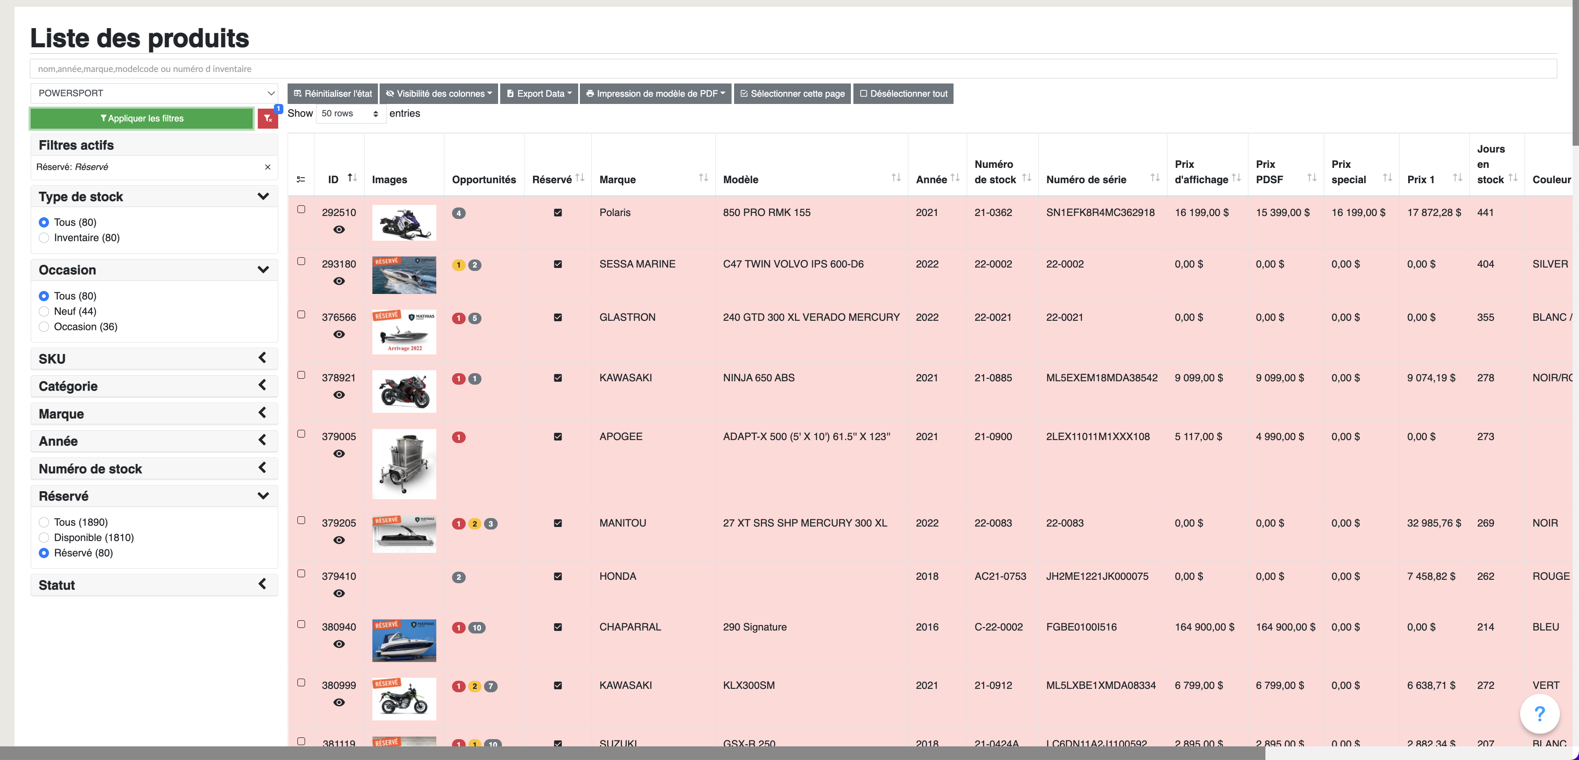Expand the Statut filter section

click(x=262, y=584)
